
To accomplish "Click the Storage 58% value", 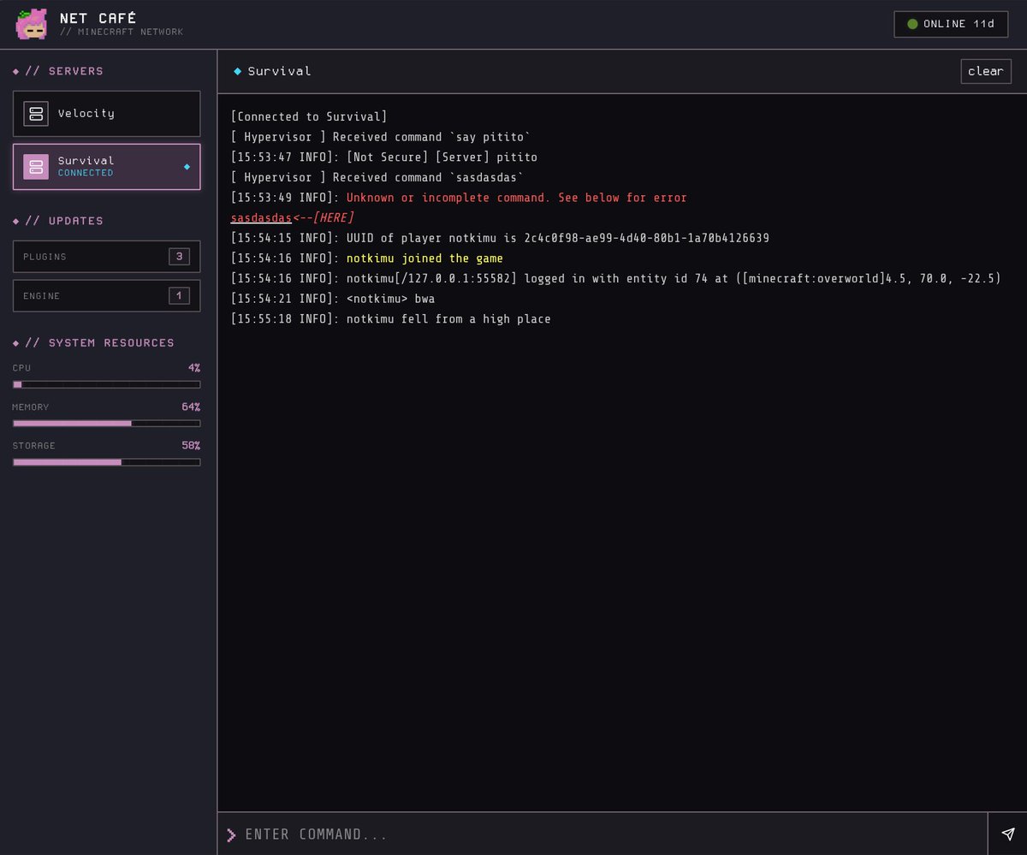I will coord(191,446).
